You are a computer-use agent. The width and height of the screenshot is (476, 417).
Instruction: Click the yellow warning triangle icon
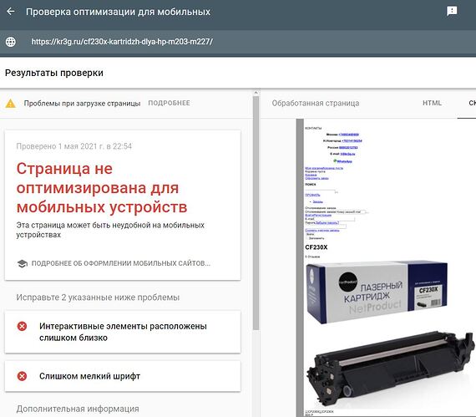(11, 104)
